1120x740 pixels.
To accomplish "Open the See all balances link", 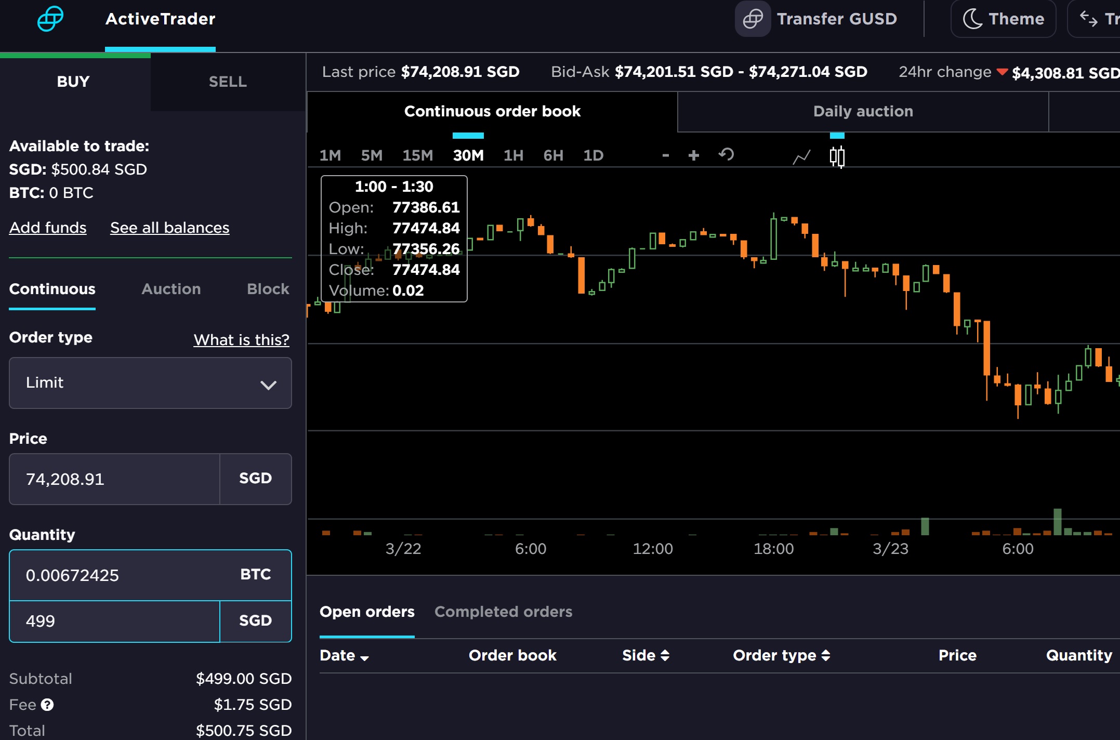I will tap(169, 228).
